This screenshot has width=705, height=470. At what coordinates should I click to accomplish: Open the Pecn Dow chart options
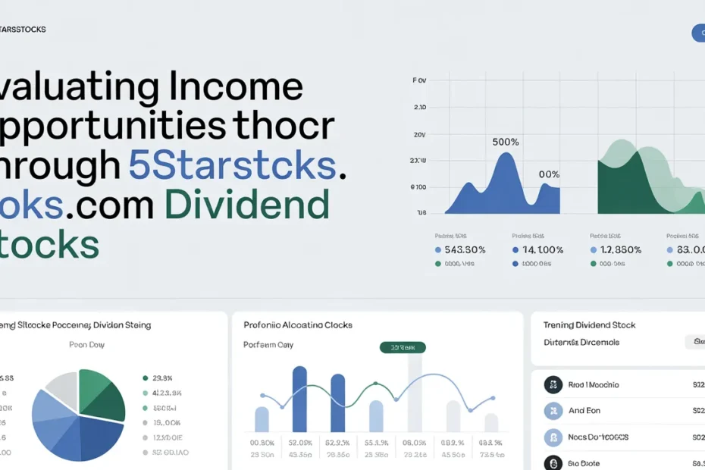pyautogui.click(x=87, y=343)
